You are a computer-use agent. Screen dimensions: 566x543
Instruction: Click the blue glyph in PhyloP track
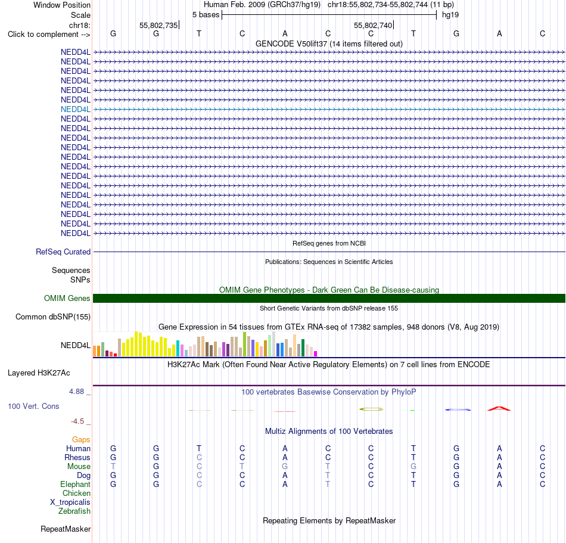point(458,409)
